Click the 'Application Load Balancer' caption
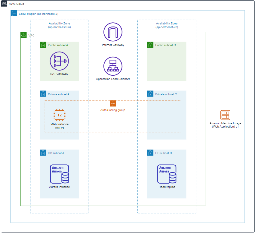Image resolution: width=255 pixels, height=234 pixels. (113, 79)
